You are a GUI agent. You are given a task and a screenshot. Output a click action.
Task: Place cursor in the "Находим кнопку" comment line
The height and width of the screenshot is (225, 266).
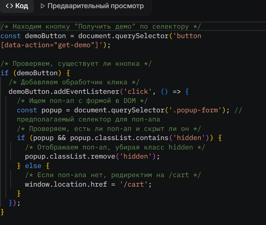coord(101,26)
